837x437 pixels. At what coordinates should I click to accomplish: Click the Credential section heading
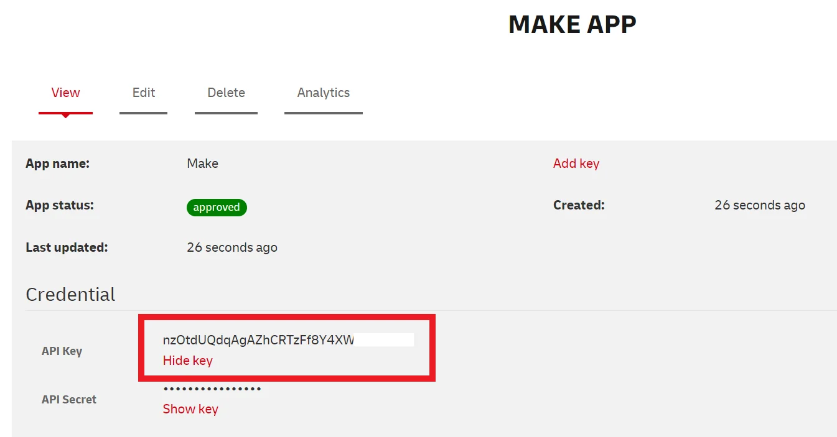pyautogui.click(x=70, y=294)
